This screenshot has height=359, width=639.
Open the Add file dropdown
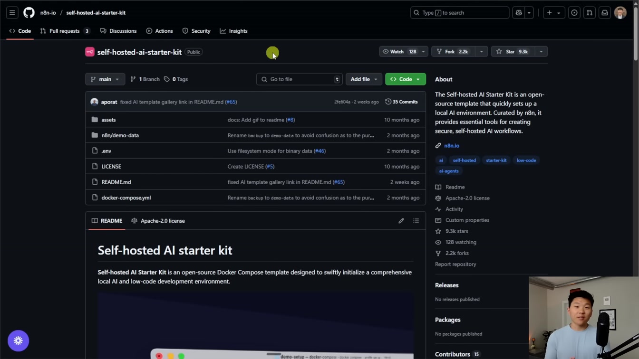(364, 79)
